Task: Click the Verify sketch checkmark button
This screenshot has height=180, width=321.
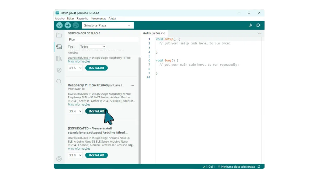Action: (x=60, y=25)
